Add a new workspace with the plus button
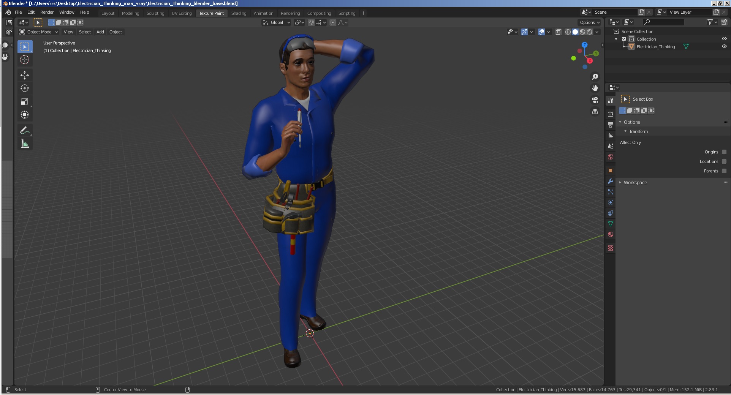 (363, 13)
